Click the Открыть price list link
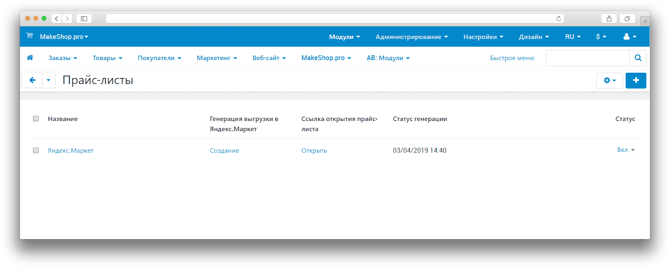Viewport: 670px width, 268px height. click(314, 150)
